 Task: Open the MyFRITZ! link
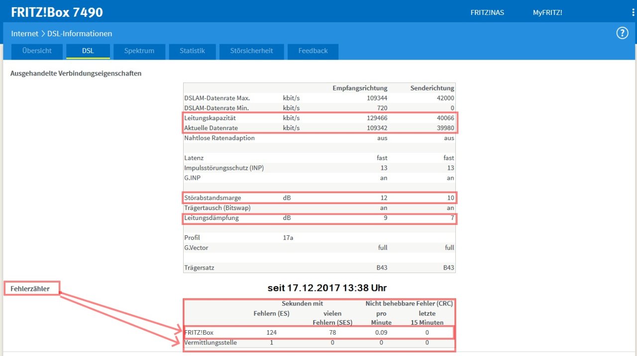tap(547, 12)
